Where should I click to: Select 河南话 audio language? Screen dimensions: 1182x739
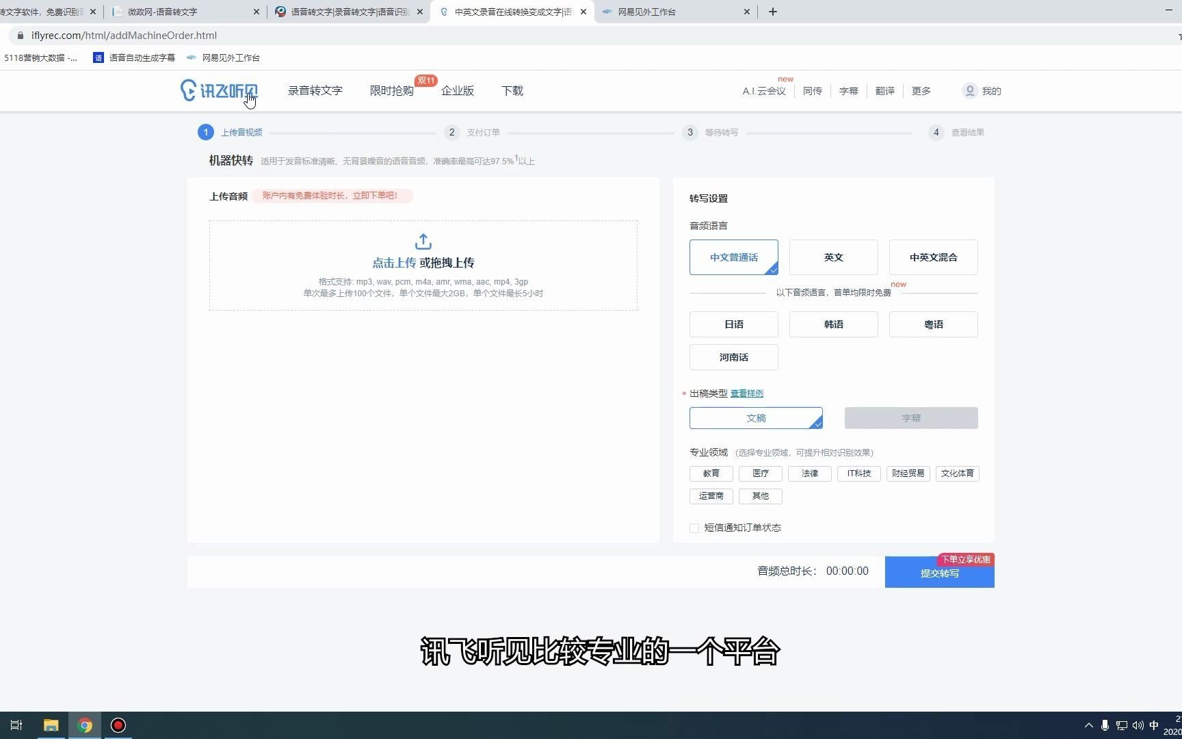734,357
